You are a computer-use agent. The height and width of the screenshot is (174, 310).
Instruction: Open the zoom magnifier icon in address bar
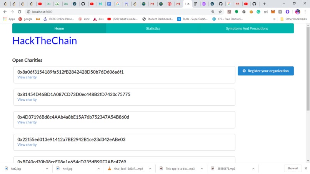pos(213,12)
